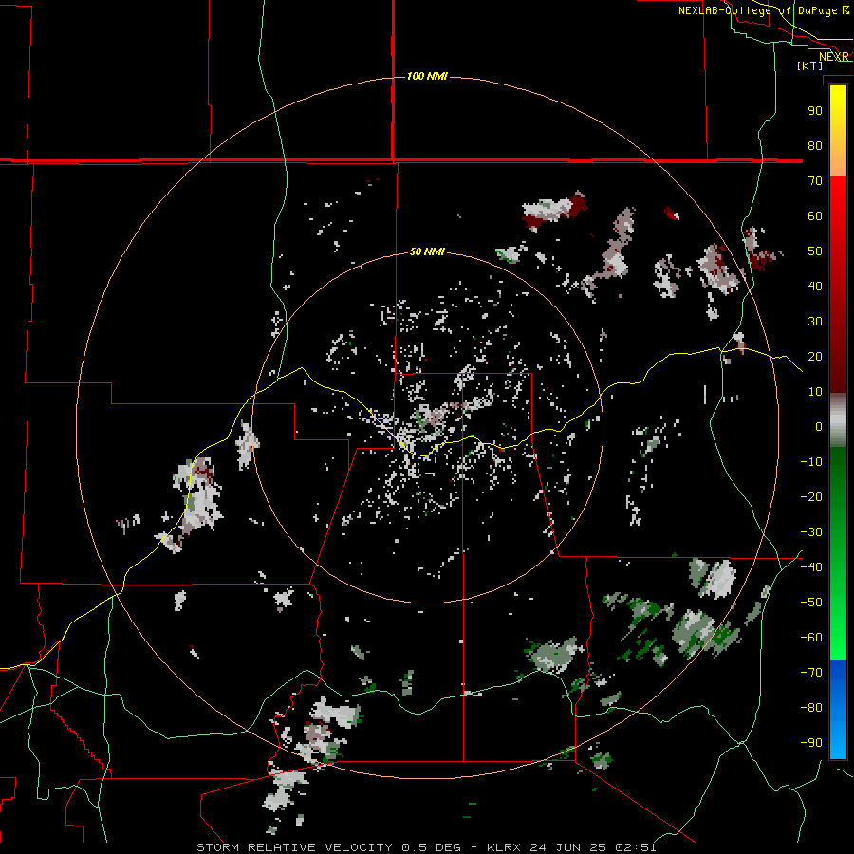The image size is (854, 854).
Task: Click the positive 40 scale value
Action: (815, 287)
